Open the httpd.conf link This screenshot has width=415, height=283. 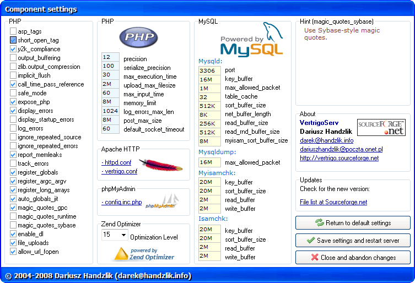[116, 162]
